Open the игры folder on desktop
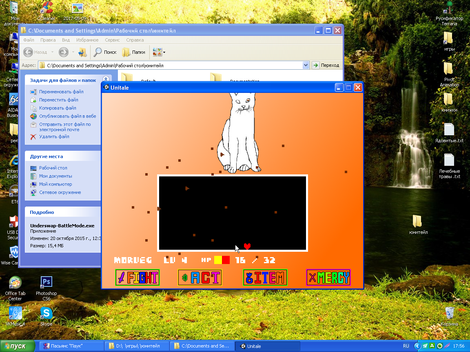 [x=449, y=41]
